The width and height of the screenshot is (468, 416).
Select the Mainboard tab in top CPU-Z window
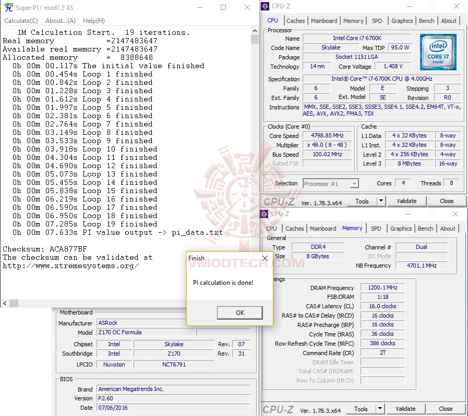tap(324, 20)
